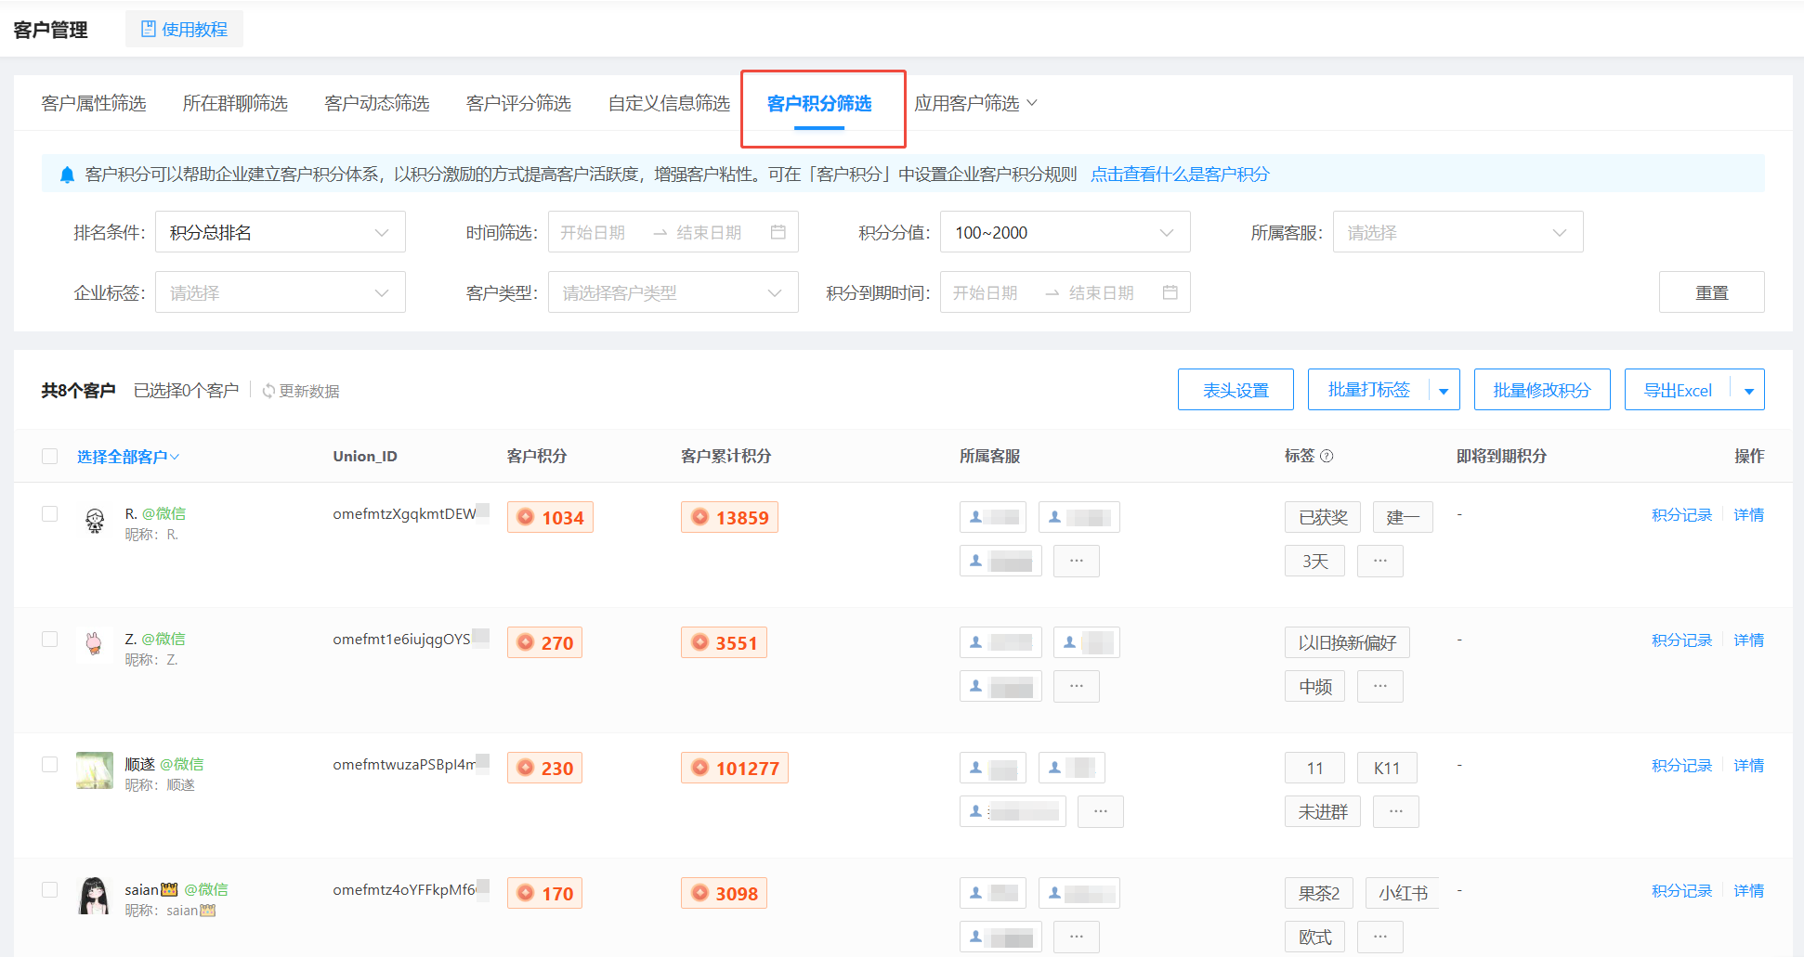Click the notification bell icon
The image size is (1804, 957).
tap(67, 175)
